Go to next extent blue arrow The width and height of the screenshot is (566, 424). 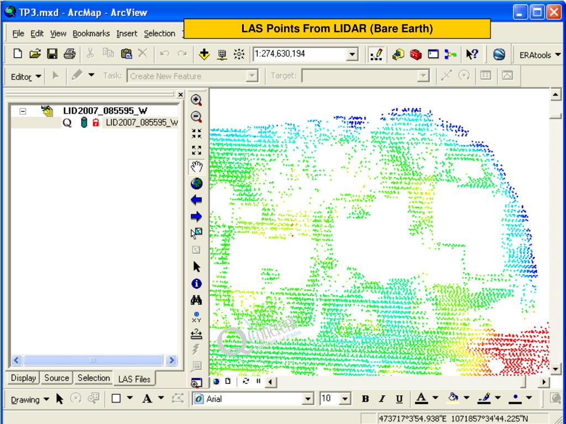point(196,216)
